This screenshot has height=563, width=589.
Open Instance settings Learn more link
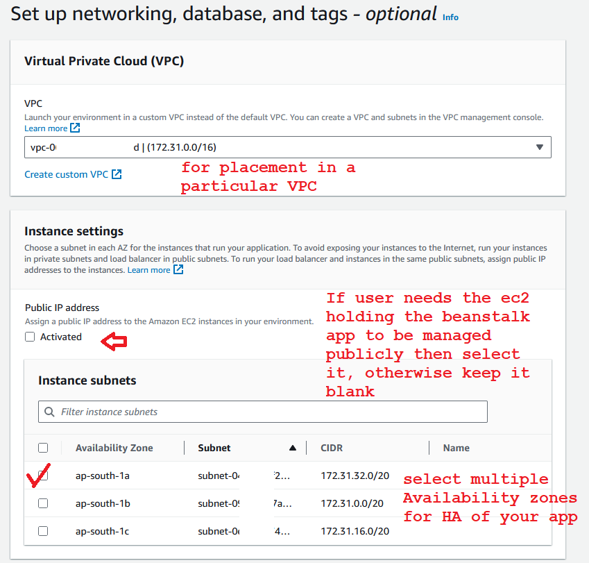(148, 270)
